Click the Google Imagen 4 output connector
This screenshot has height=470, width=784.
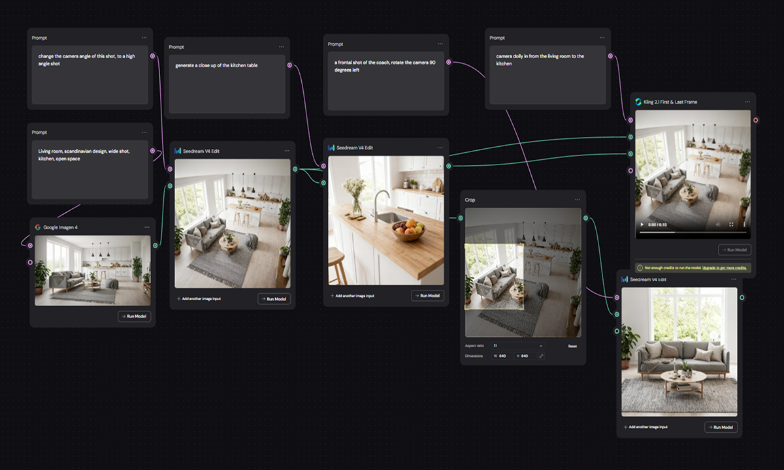coord(155,245)
